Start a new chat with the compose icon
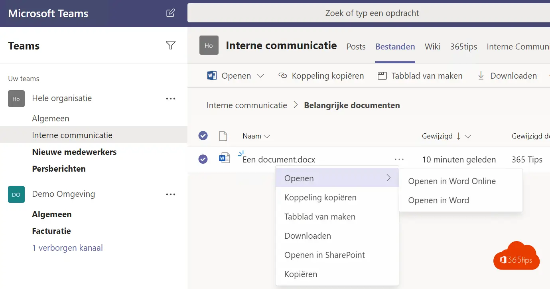The width and height of the screenshot is (550, 289). (x=170, y=13)
